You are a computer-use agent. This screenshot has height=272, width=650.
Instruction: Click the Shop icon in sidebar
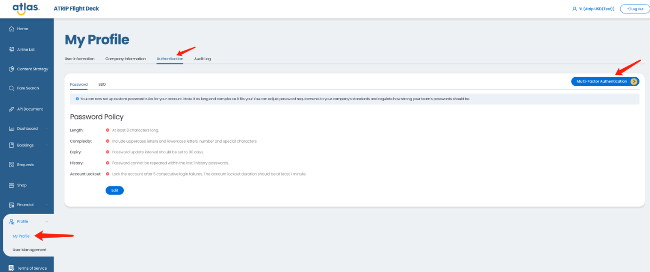pyautogui.click(x=12, y=185)
